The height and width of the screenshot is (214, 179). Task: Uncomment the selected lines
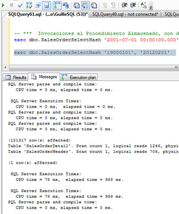coord(114,5)
